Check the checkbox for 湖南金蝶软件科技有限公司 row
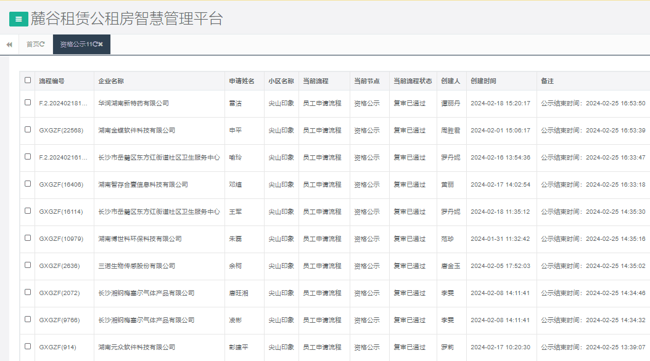 pyautogui.click(x=27, y=131)
